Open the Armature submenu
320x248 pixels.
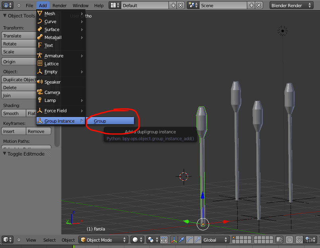tap(60, 56)
